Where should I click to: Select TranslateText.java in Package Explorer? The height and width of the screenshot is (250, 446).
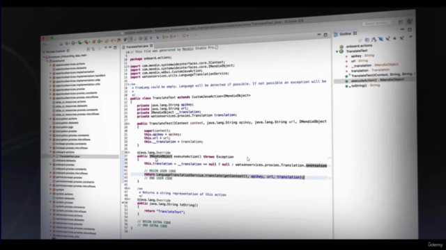(70, 156)
